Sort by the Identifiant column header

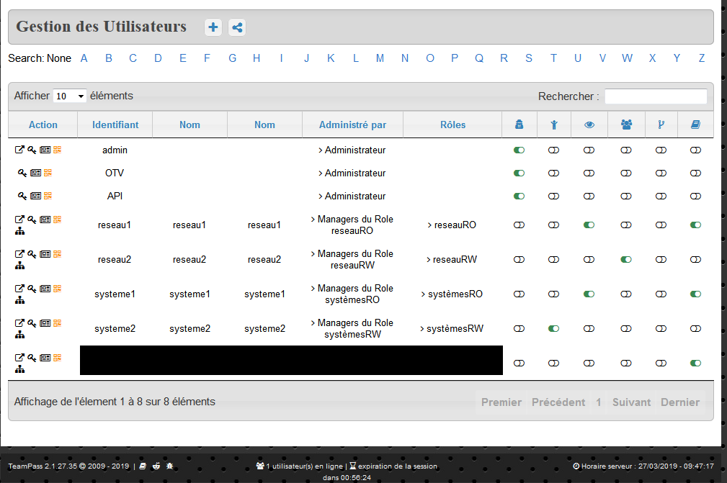tap(115, 124)
